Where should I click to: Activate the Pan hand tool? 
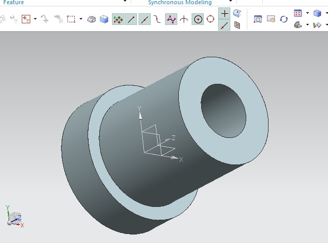271,19
